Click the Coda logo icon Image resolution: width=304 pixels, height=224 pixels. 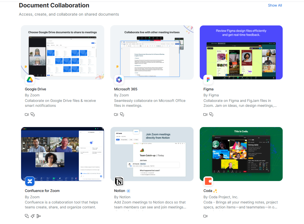pos(208,181)
